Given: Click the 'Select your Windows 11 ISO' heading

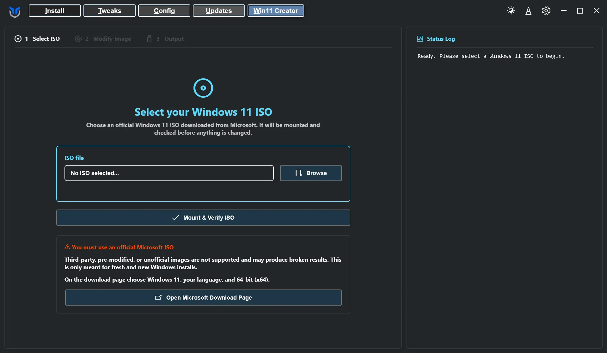Looking at the screenshot, I should pos(203,112).
